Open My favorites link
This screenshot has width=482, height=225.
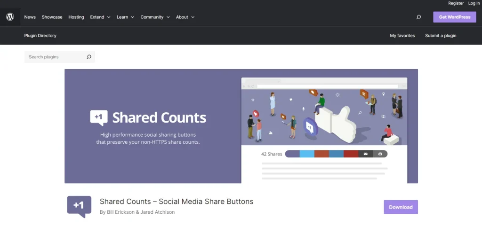click(x=402, y=36)
